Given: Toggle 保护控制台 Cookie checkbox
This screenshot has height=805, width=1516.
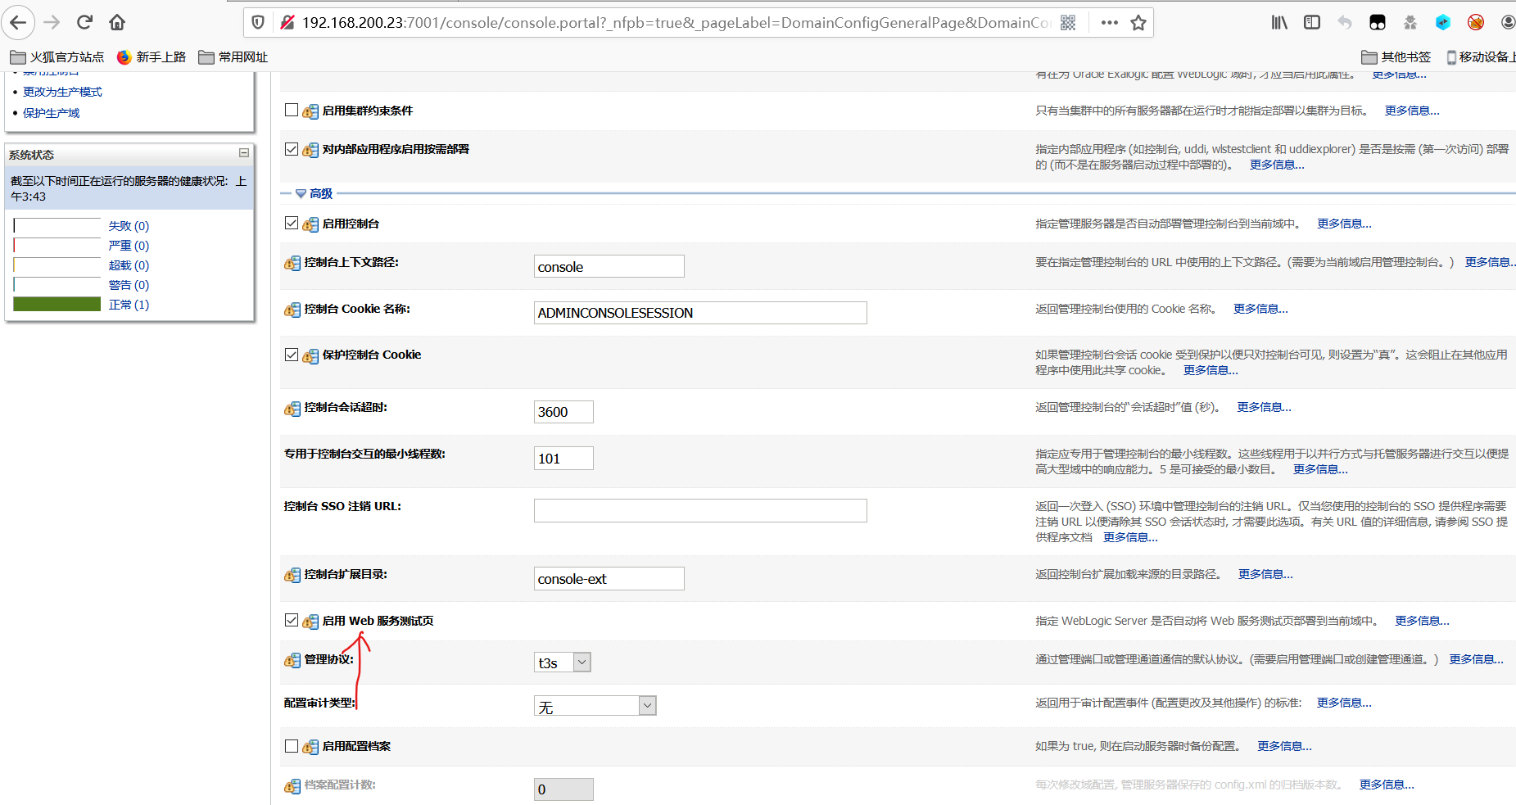Looking at the screenshot, I should pos(292,355).
